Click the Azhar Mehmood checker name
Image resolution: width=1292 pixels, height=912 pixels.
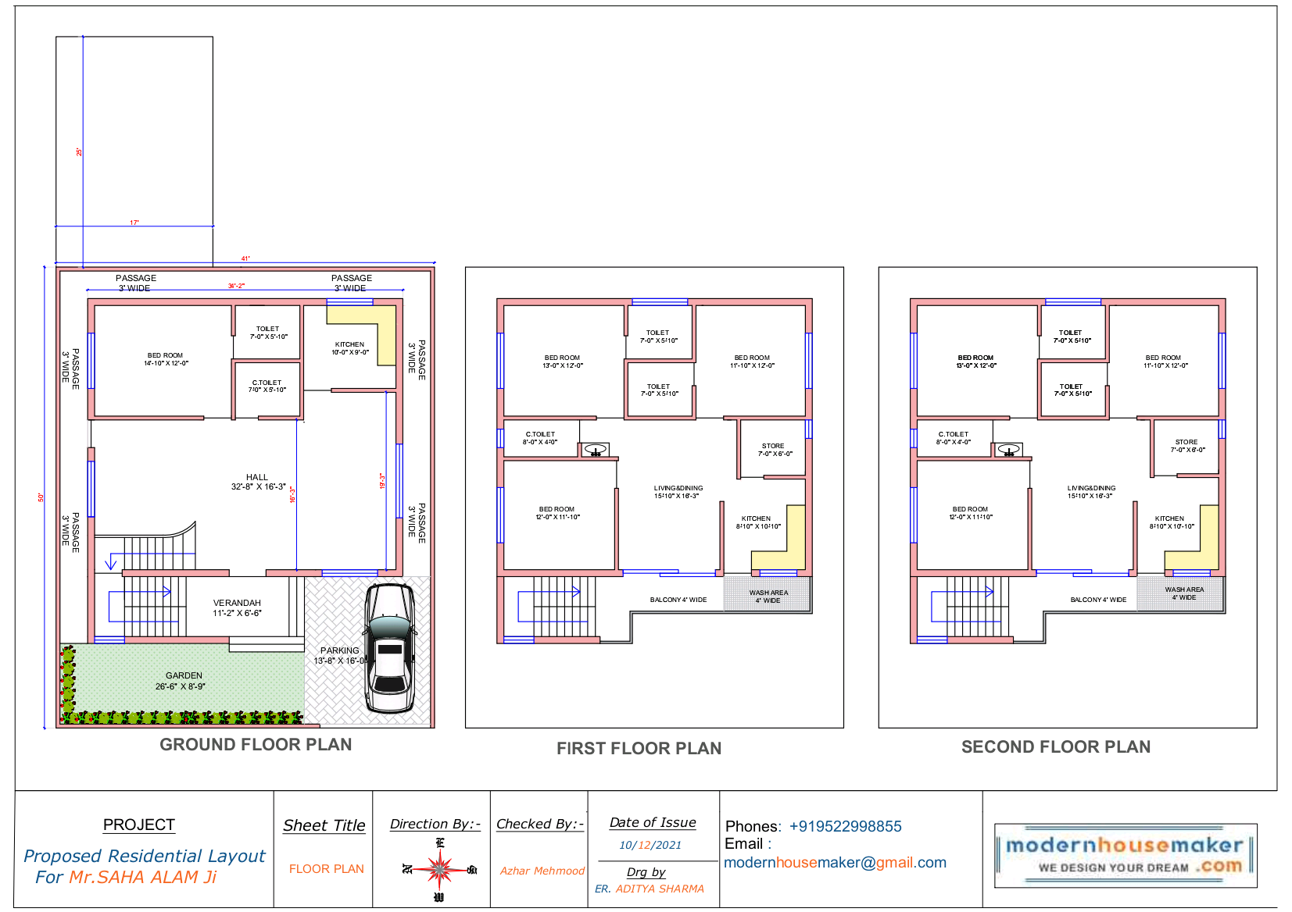542,871
